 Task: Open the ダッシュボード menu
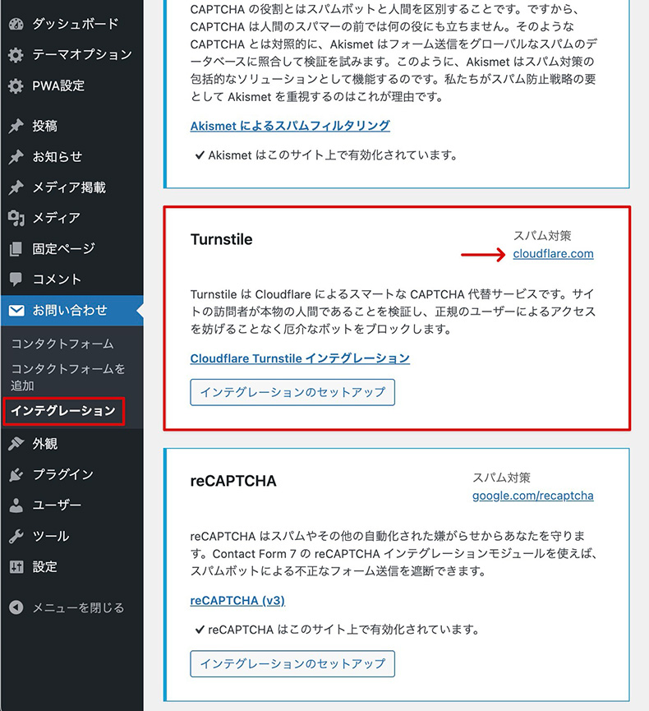coord(76,24)
